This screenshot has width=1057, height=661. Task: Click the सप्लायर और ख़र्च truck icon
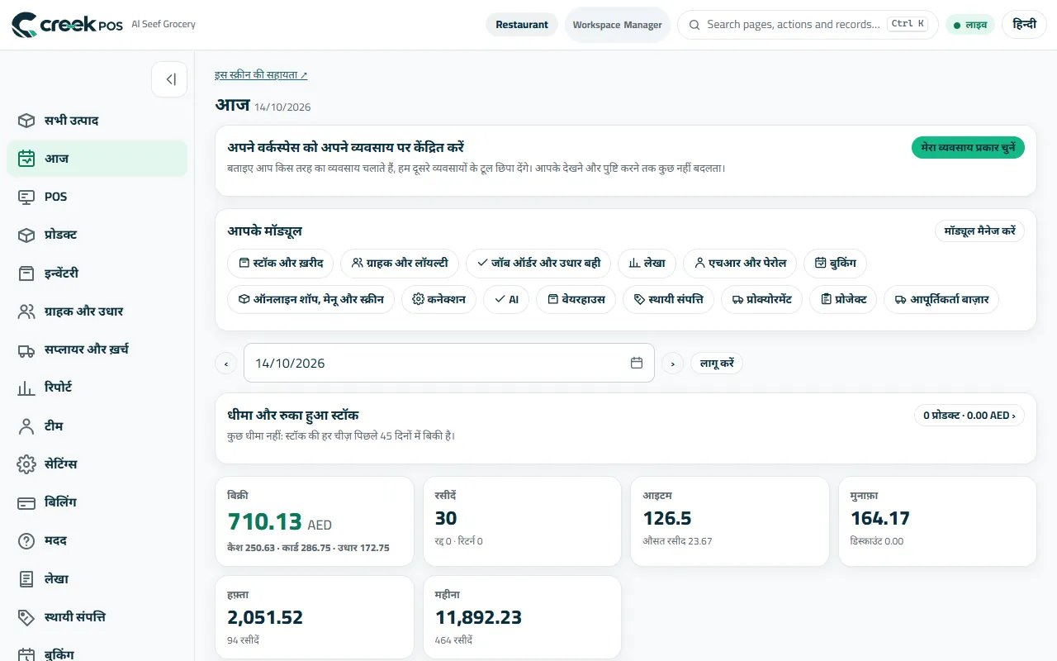coord(26,350)
